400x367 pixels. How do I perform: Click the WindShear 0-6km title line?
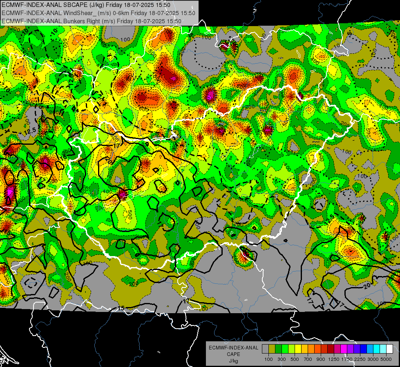click(x=98, y=13)
